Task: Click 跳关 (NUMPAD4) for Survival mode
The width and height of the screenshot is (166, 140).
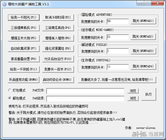Action: point(143,66)
